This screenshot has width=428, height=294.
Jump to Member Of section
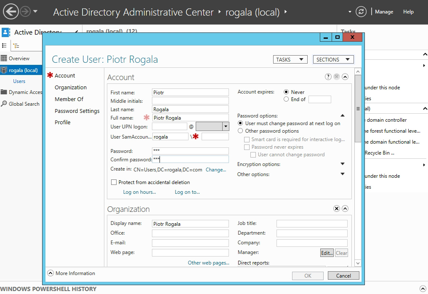[x=69, y=99]
